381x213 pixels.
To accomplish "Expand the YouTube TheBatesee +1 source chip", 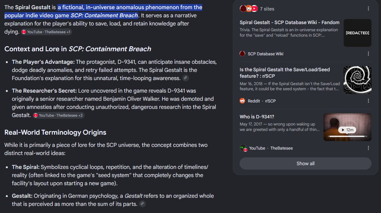I will point(46,32).
